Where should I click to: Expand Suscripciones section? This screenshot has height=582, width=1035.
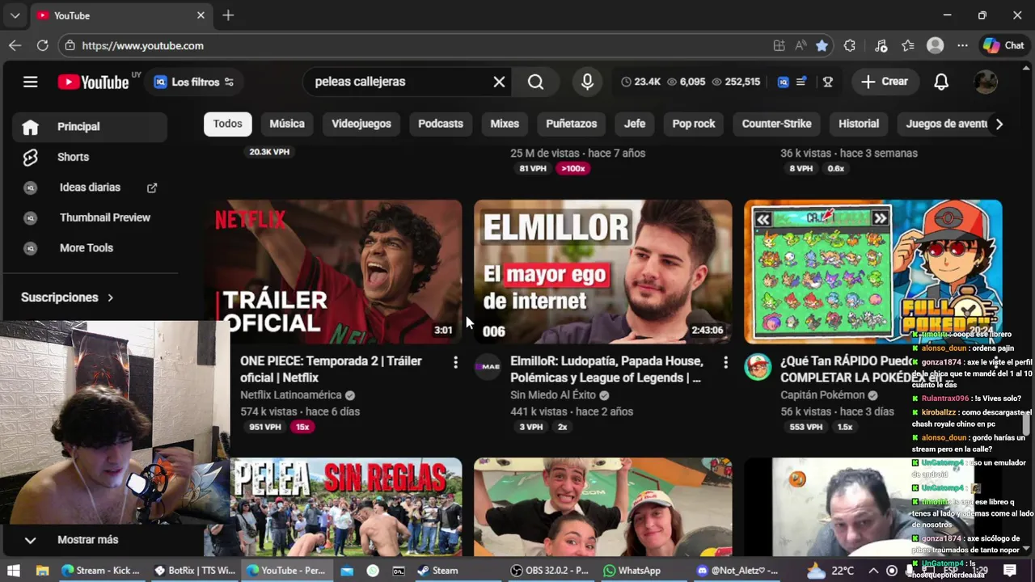click(x=68, y=297)
